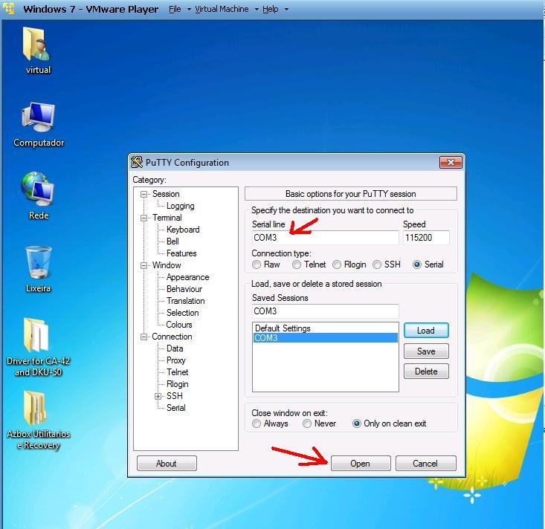
Task: Collapse the Window tree node
Action: click(144, 266)
